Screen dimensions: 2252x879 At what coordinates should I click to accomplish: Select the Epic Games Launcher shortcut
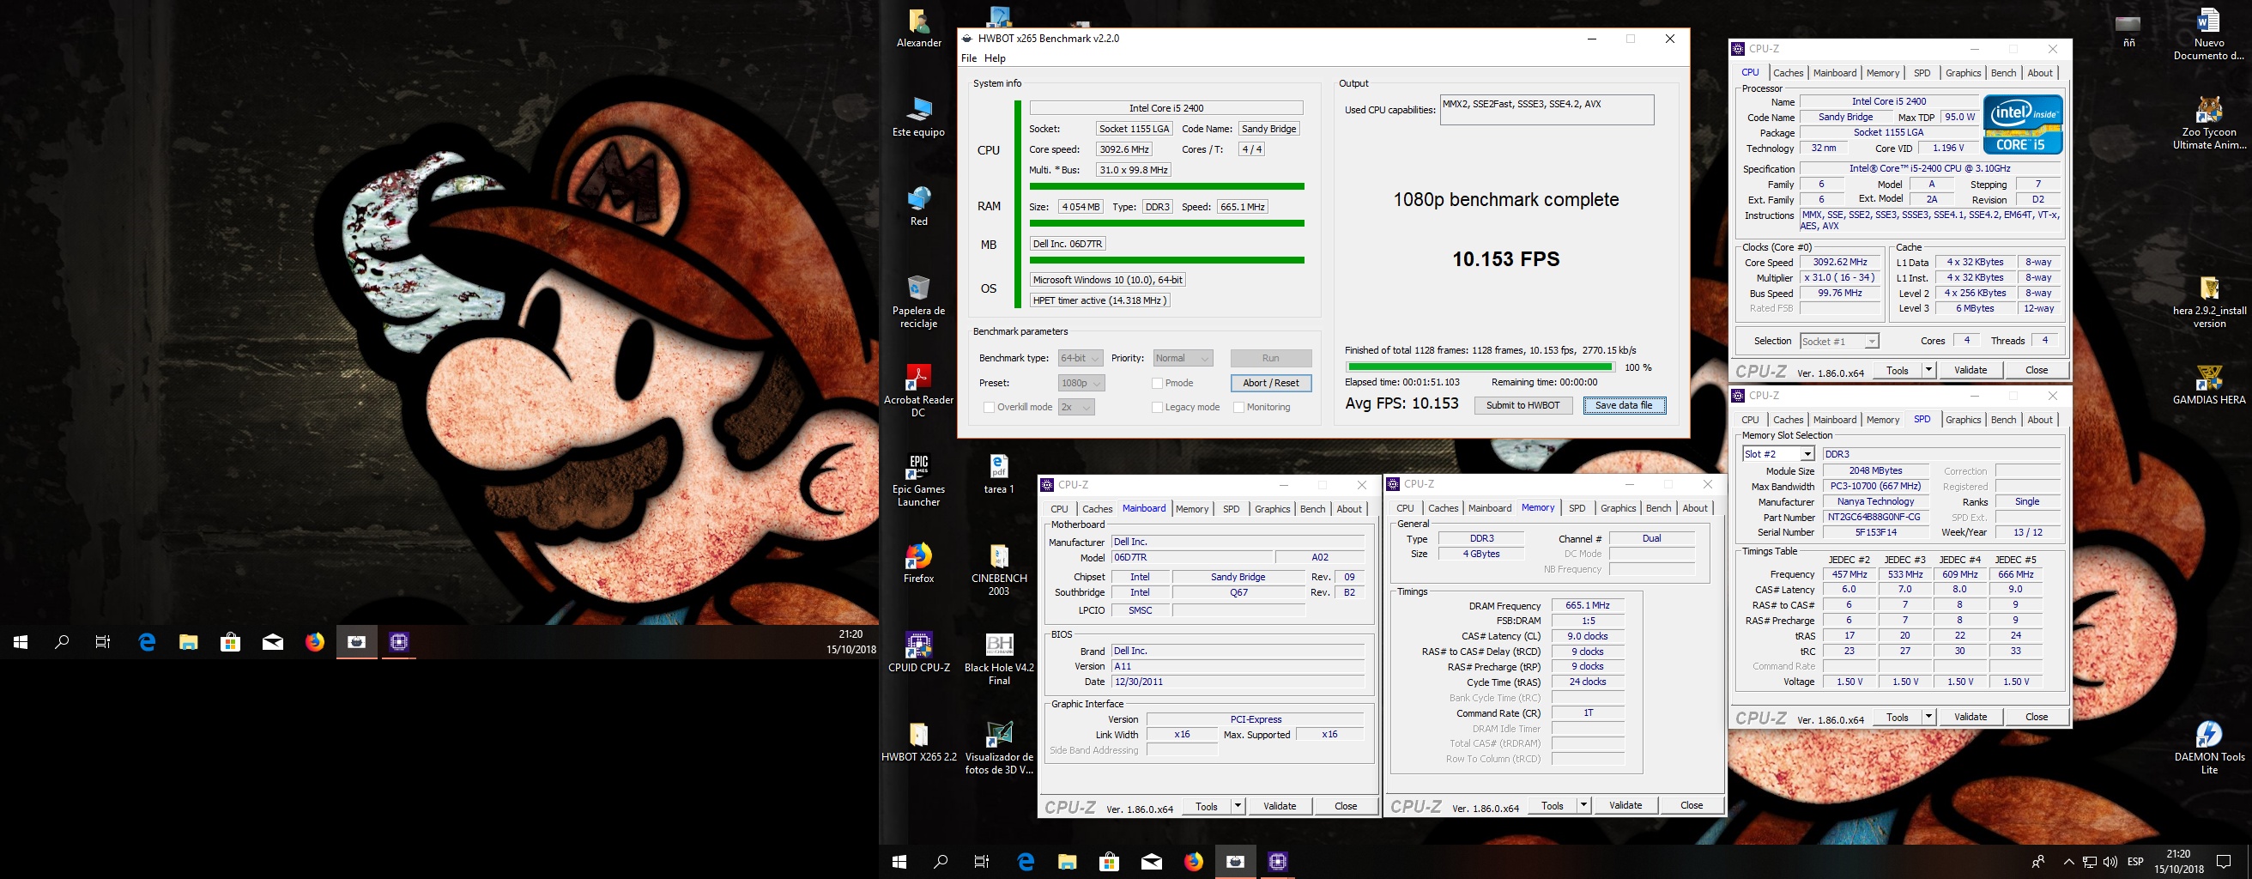[919, 480]
